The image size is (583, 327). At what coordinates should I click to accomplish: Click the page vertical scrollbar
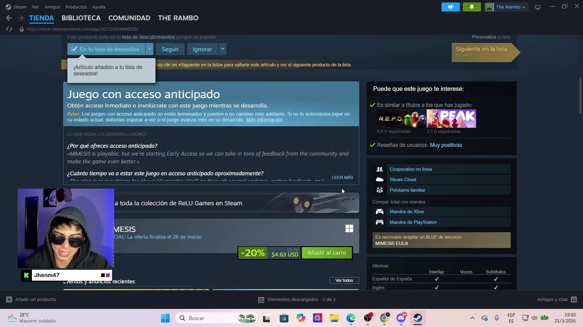580,96
